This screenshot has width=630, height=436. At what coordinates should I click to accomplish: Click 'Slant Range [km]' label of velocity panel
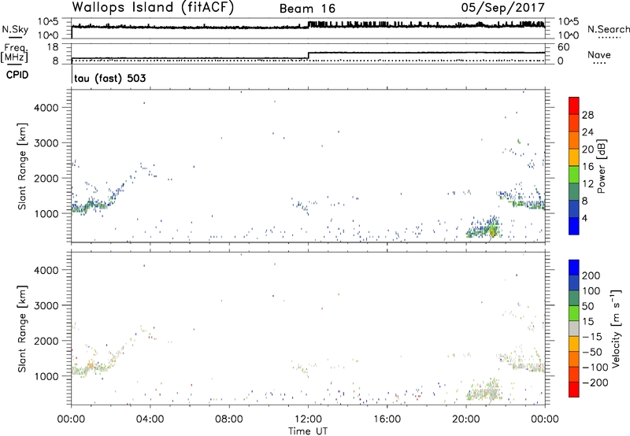click(x=22, y=328)
